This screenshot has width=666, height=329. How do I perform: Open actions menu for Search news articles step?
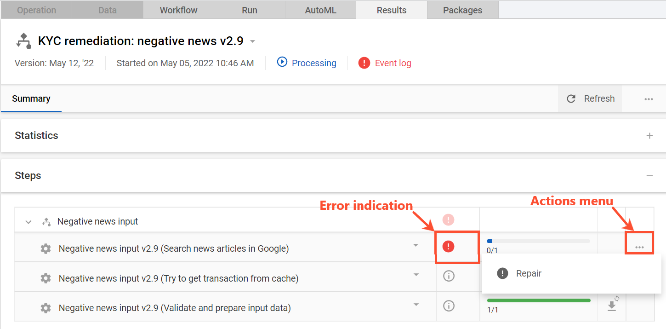click(639, 248)
